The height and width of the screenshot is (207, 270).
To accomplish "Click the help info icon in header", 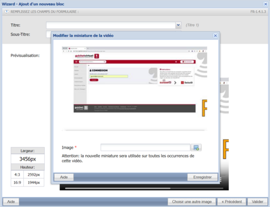I will [6, 12].
